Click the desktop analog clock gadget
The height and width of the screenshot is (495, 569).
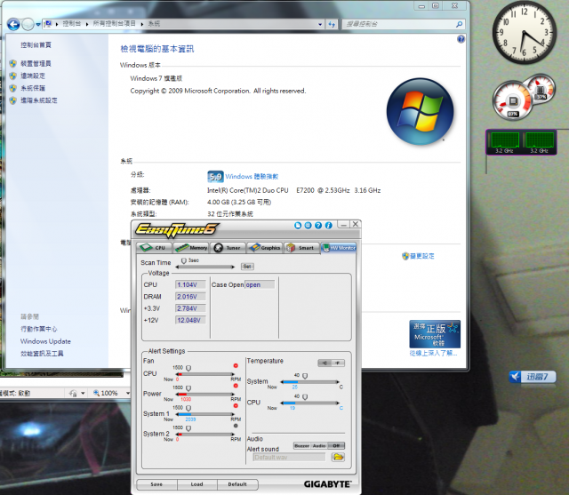[x=524, y=33]
